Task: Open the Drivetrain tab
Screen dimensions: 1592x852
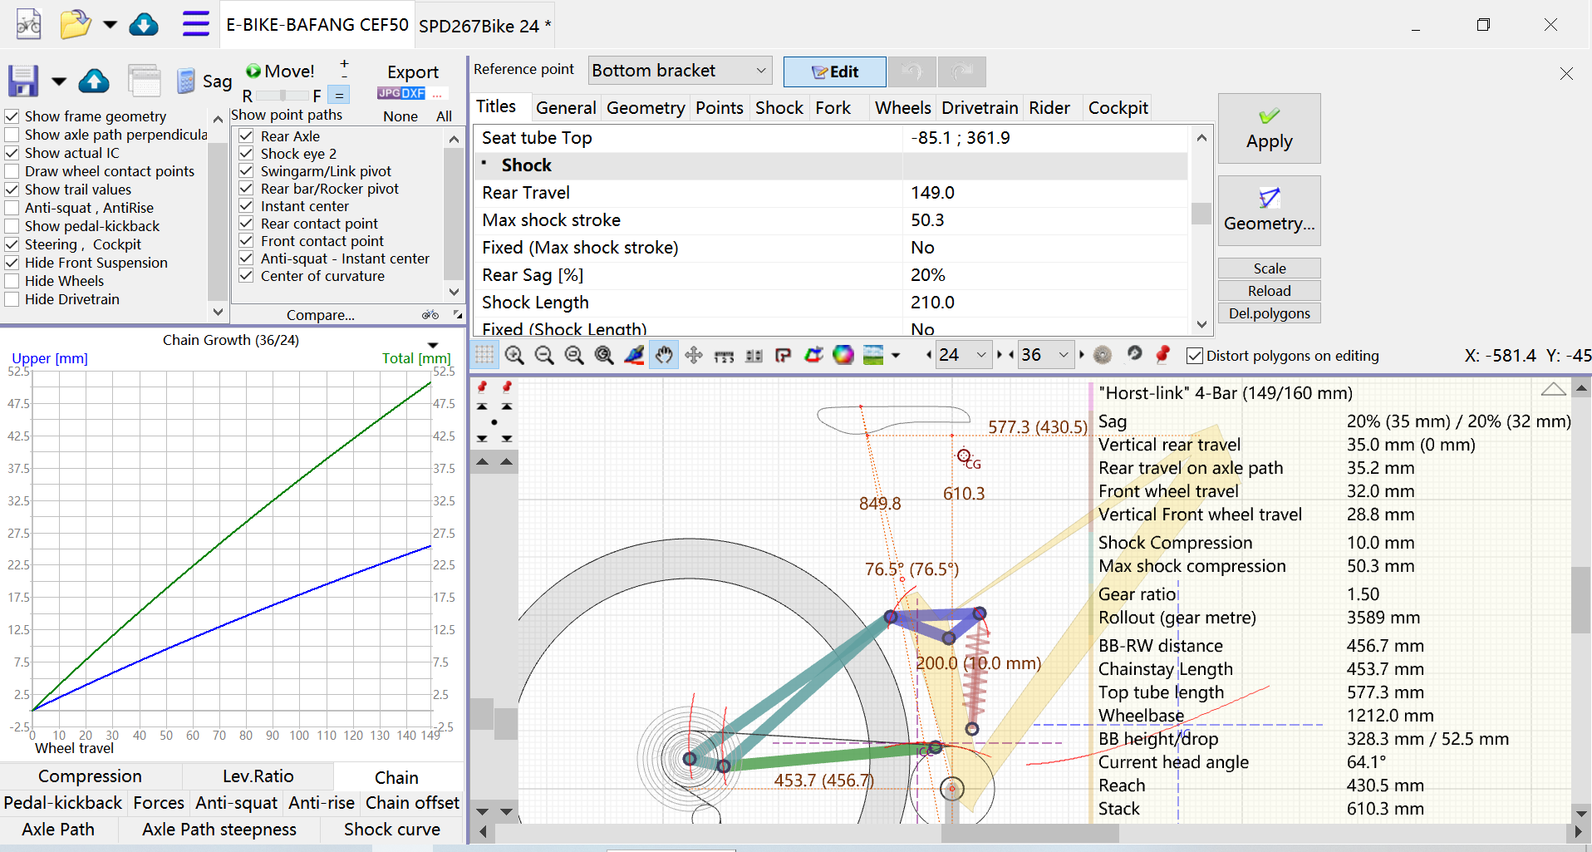Action: (980, 108)
